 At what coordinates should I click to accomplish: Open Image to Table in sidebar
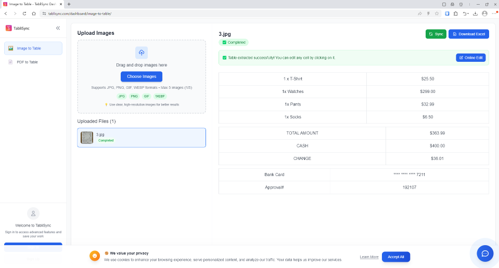33,48
